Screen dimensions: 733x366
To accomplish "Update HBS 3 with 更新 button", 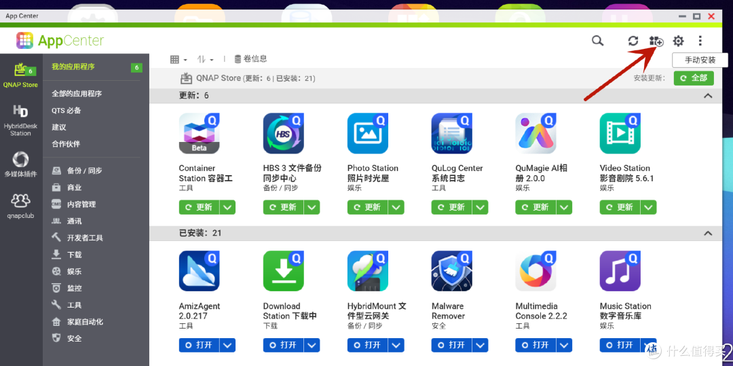I will 283,207.
